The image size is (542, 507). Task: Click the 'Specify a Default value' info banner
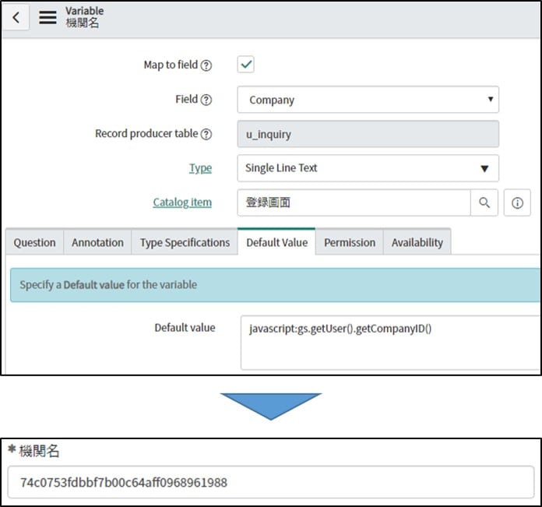click(x=275, y=285)
